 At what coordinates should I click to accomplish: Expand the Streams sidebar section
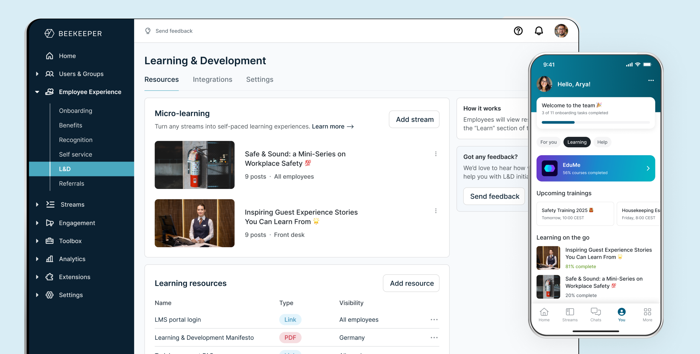(x=37, y=205)
